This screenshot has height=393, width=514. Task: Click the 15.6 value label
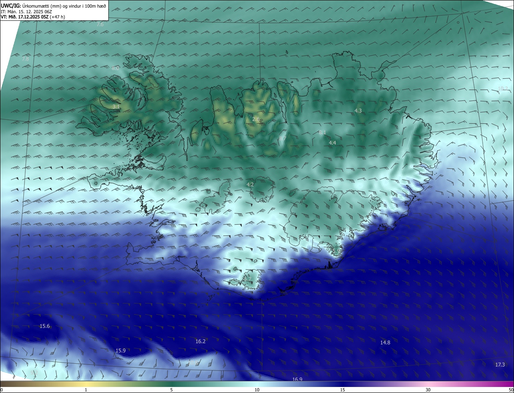45,326
